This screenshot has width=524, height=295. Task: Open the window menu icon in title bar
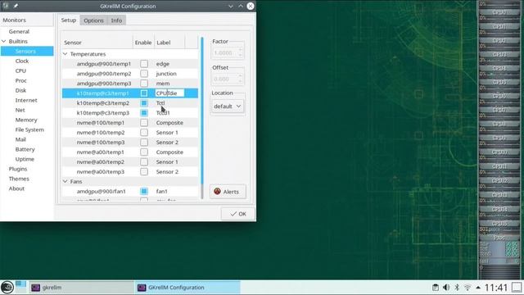tap(6, 6)
